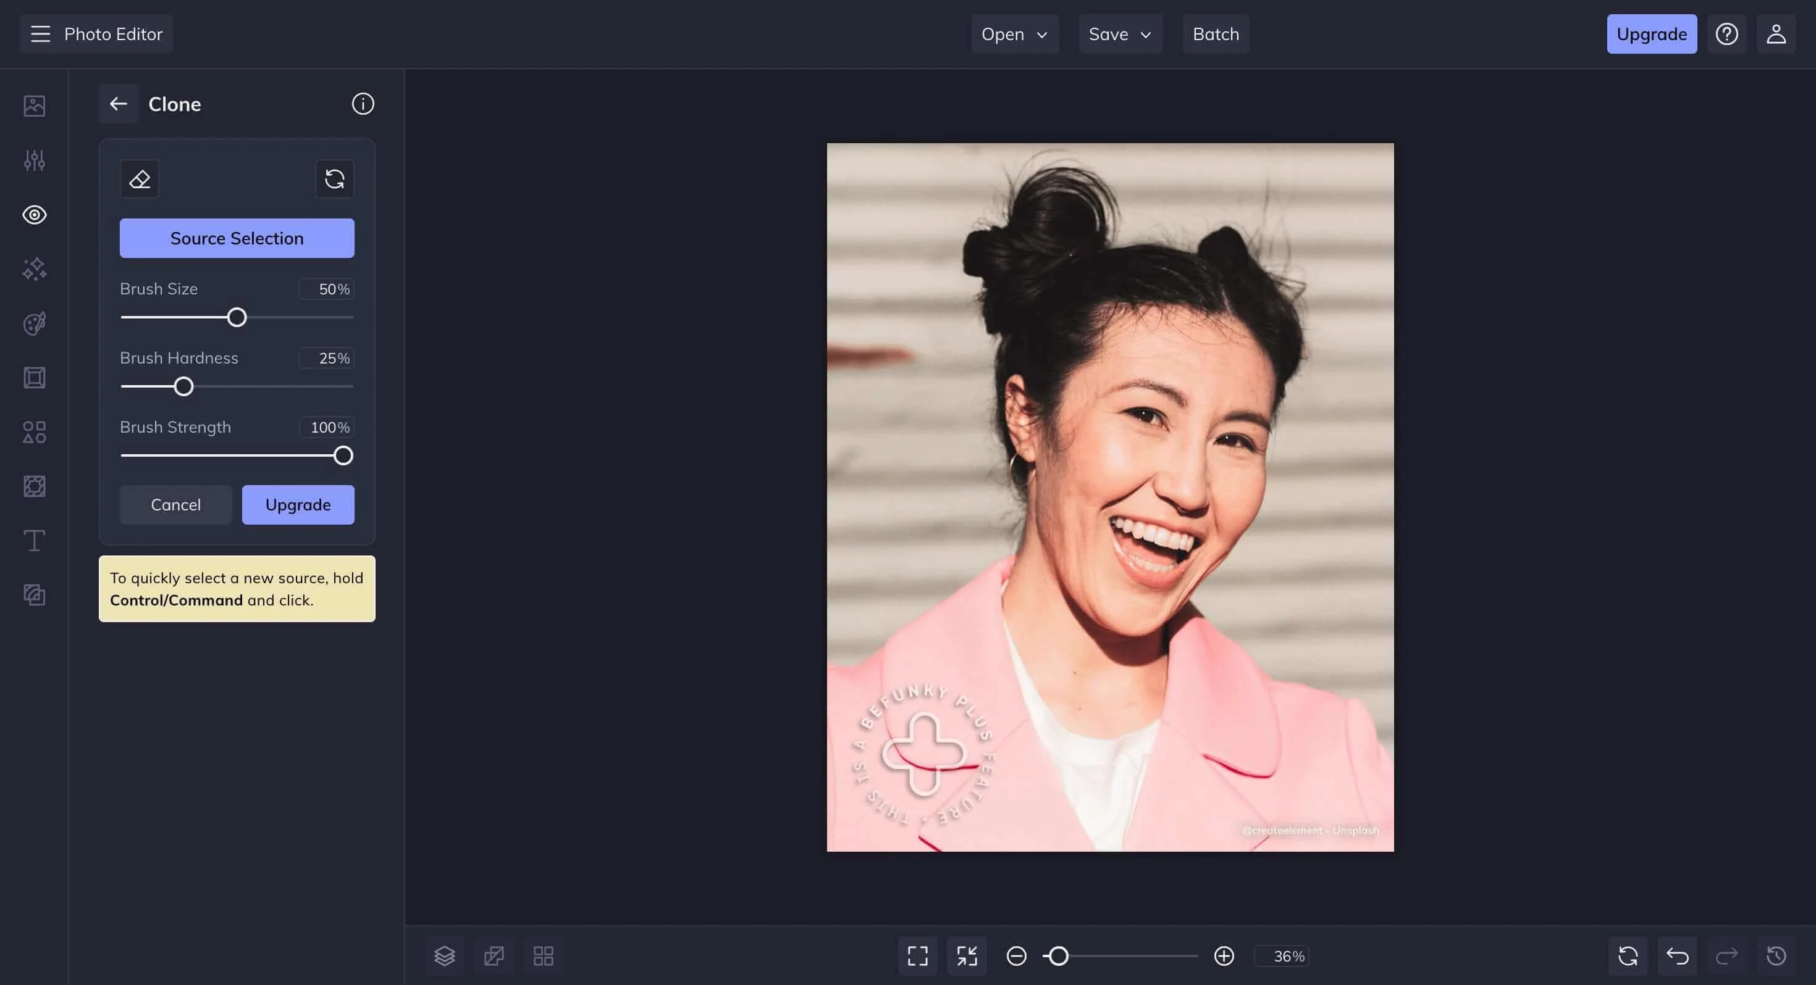Screen dimensions: 1816x985
Task: Click the zoom in plus icon
Action: click(1224, 956)
